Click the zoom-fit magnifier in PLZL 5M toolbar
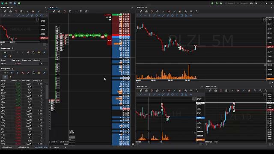274x154 pixels. (x=185, y=12)
